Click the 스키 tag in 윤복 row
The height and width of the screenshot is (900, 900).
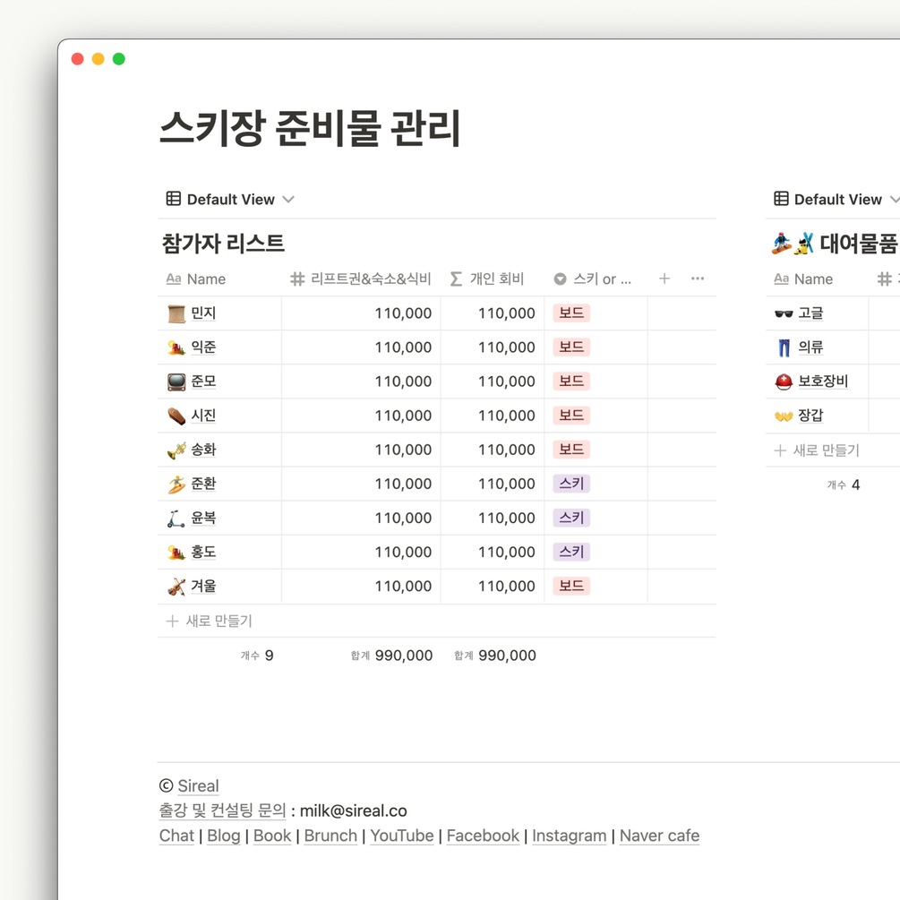point(571,518)
